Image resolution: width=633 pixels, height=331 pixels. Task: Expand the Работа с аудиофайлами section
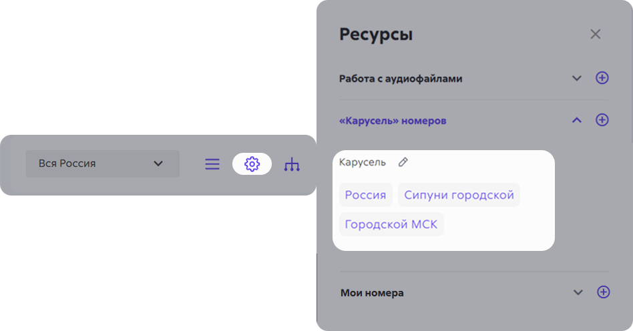coord(577,78)
